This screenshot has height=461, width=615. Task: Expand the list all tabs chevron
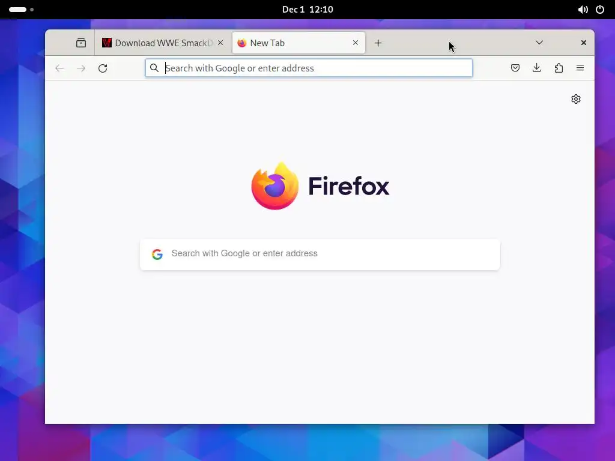pos(539,43)
